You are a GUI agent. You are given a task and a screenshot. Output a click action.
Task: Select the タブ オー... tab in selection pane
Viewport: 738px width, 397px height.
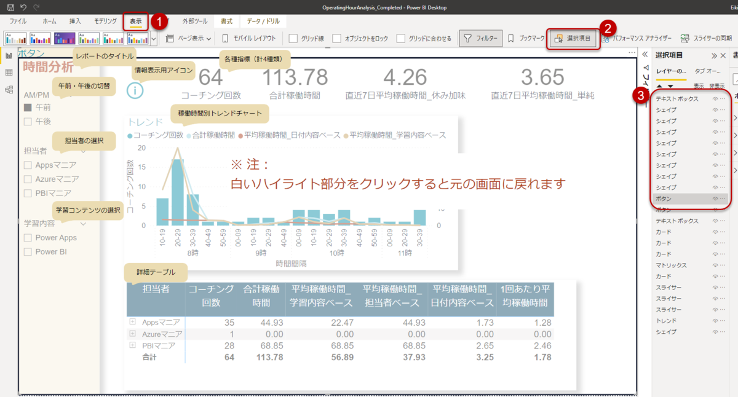coord(707,71)
